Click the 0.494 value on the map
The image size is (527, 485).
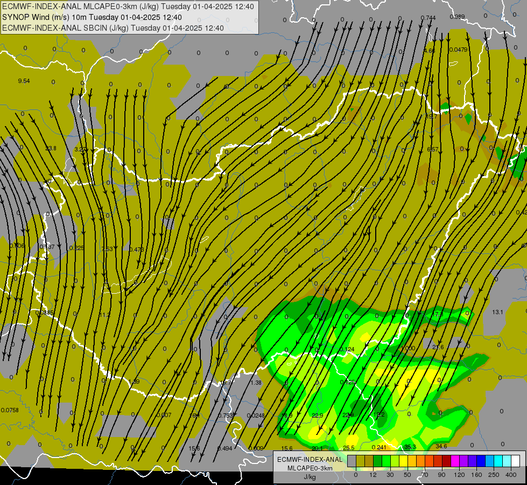click(x=225, y=448)
